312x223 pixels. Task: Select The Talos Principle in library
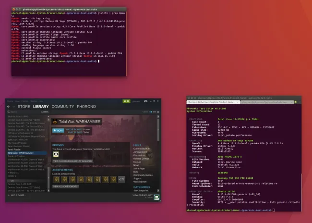click(17, 143)
